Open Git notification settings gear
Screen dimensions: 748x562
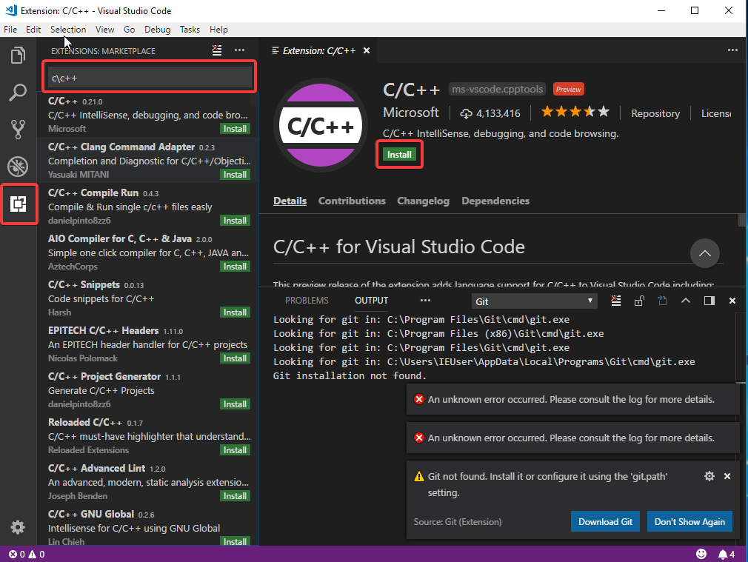point(709,476)
